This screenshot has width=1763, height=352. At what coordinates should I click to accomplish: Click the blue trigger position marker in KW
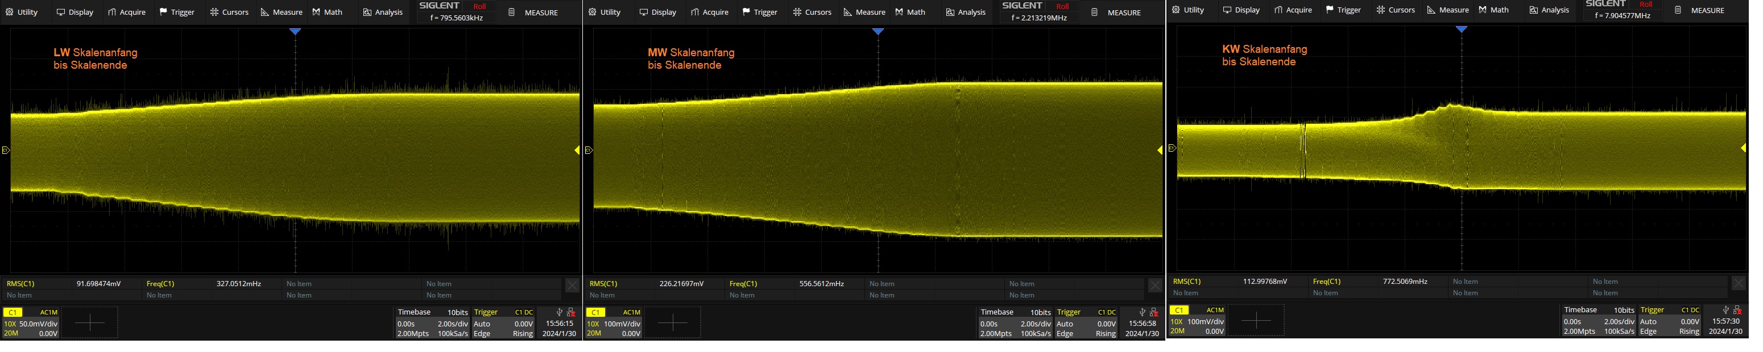point(1461,30)
